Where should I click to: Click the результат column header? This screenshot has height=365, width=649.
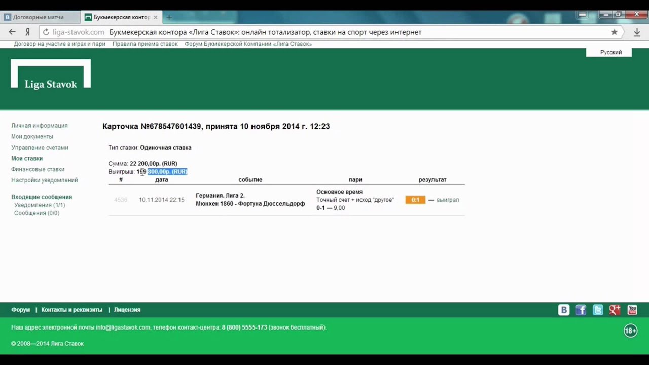pos(432,180)
